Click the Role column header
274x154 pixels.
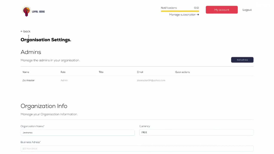point(63,72)
